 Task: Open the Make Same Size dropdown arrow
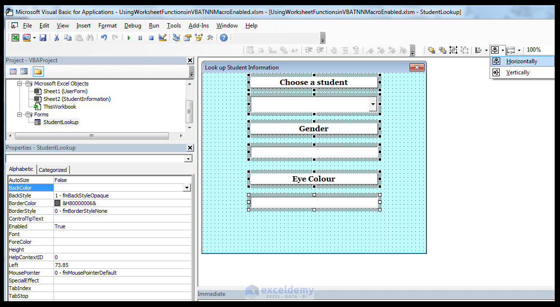pyautogui.click(x=519, y=50)
